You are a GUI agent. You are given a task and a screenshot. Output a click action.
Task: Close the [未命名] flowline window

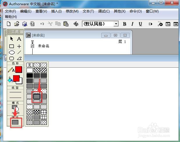click(125, 35)
